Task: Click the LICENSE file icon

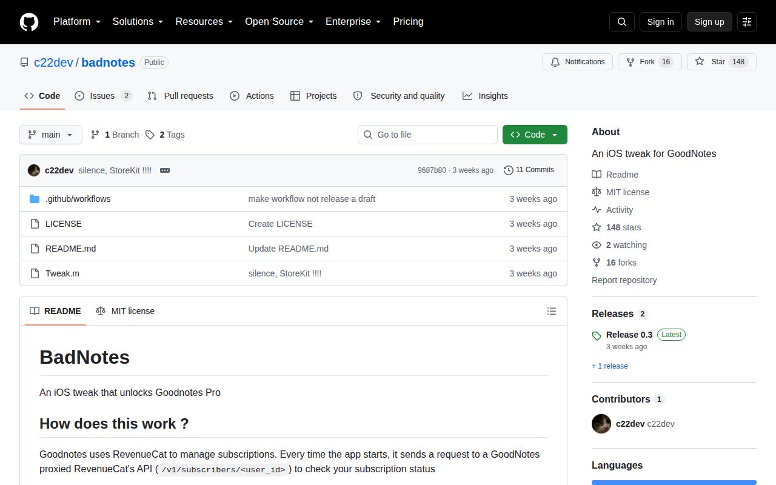Action: (x=35, y=224)
